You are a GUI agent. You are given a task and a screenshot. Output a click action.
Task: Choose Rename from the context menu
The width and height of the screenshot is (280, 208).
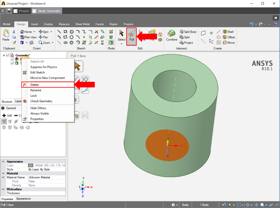pyautogui.click(x=48, y=90)
